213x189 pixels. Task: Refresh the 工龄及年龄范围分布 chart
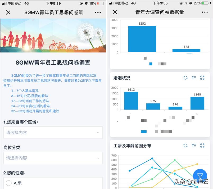click(185, 146)
